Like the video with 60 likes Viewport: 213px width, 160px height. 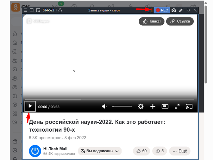(x=141, y=151)
